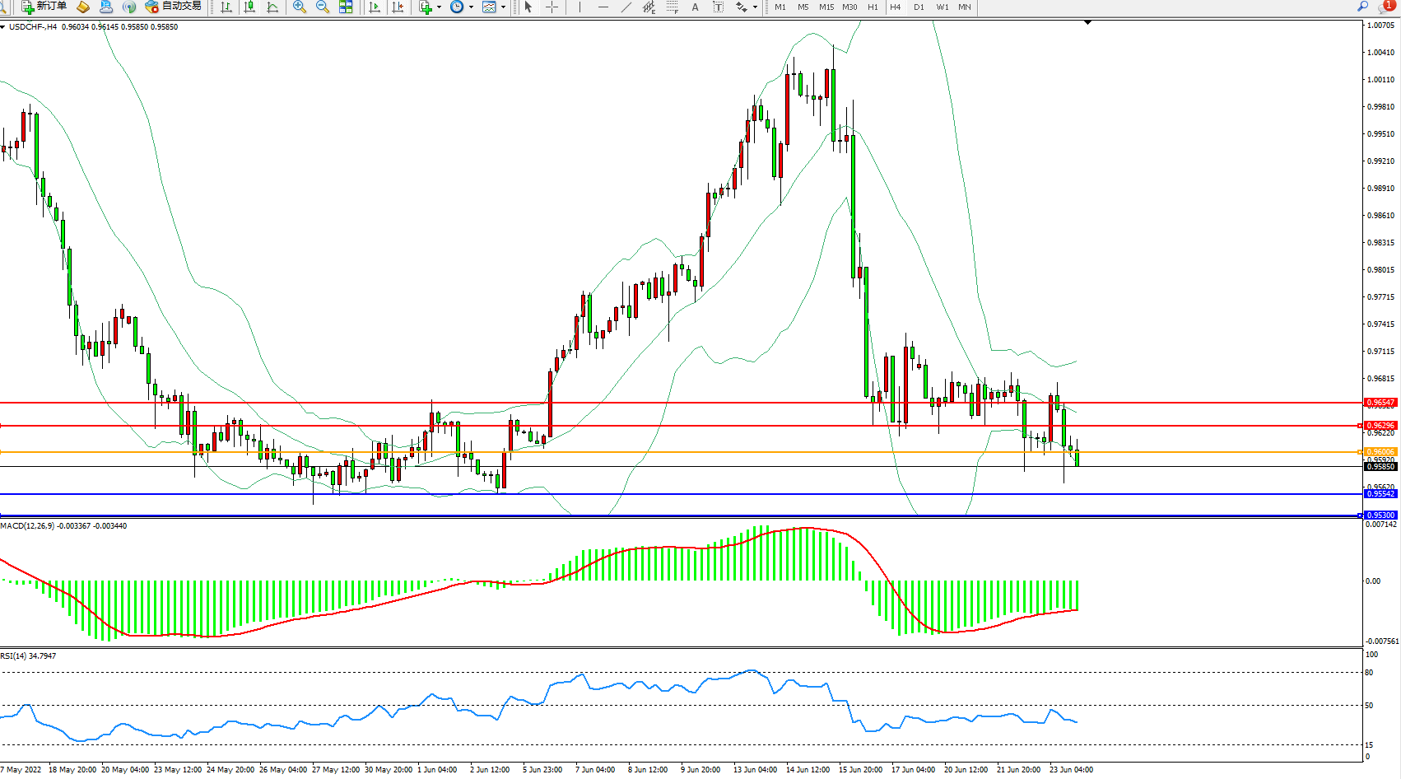Toggle chart auto scroll

375,7
